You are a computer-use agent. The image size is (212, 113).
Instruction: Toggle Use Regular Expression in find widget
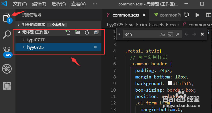177,34
